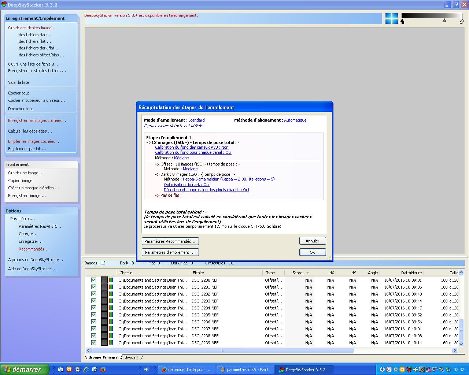The image size is (469, 375).
Task: Launch Internet Explorer from the quick launch bar
Action: 86,370
